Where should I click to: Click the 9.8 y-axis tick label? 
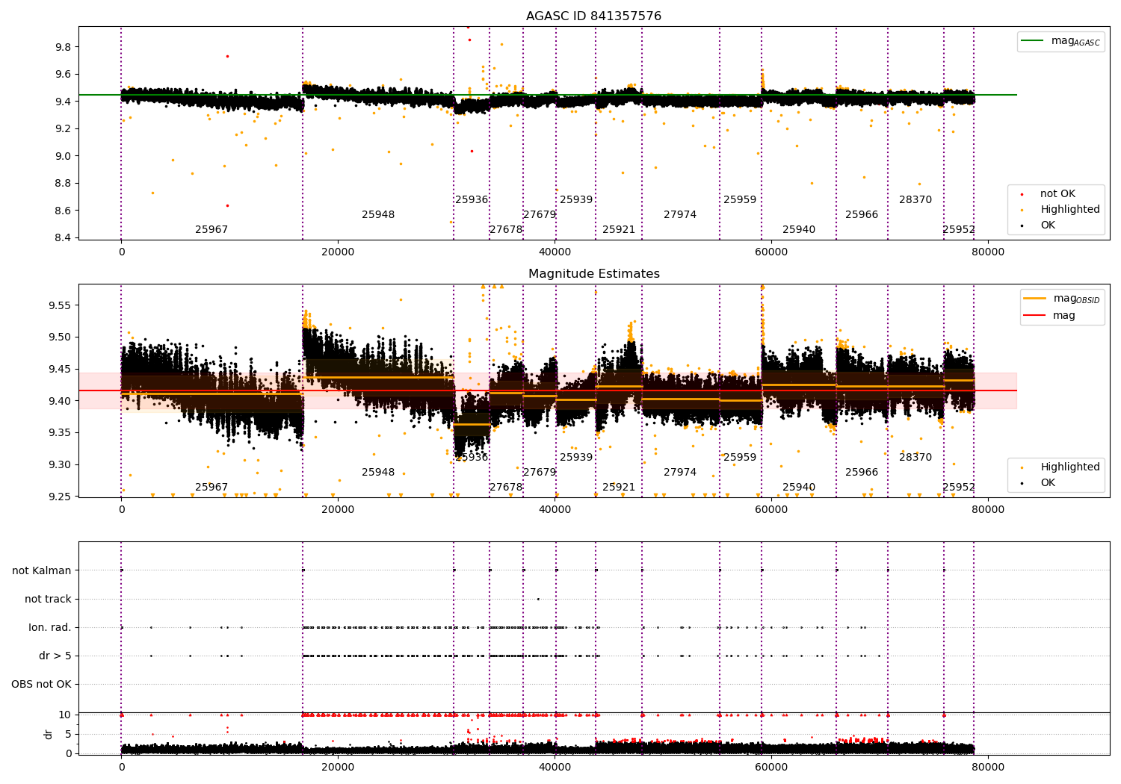64,47
